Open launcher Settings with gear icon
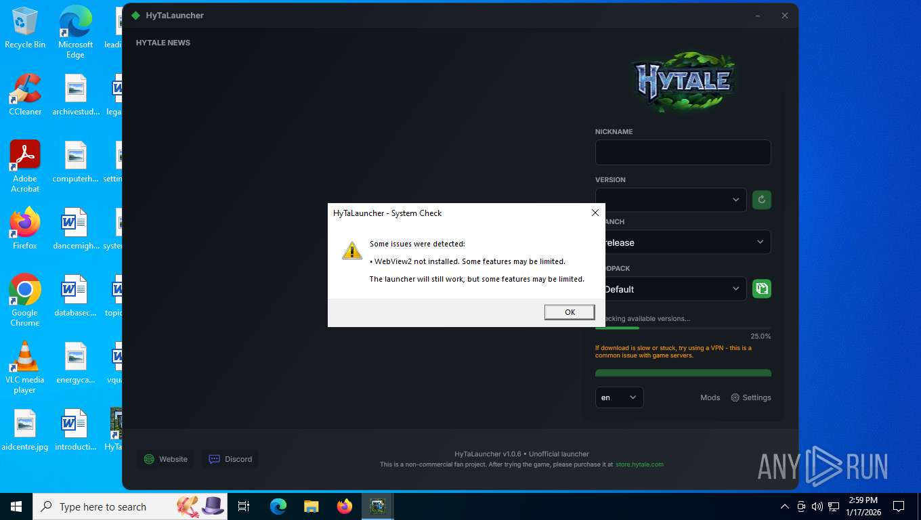Screen dimensions: 921x520 [750, 397]
